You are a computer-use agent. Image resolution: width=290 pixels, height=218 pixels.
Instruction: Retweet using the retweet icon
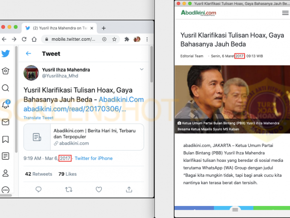click(68, 189)
